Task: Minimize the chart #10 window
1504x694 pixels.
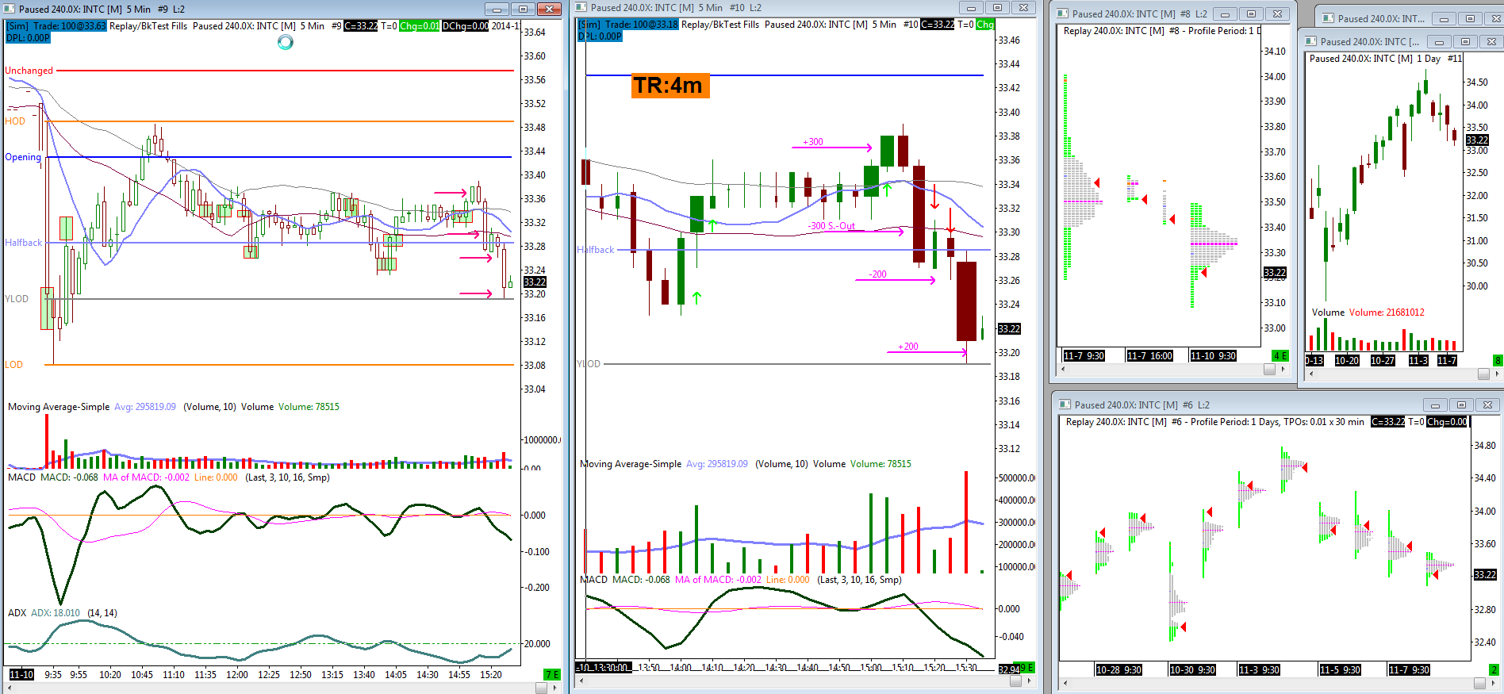Action: 971,7
